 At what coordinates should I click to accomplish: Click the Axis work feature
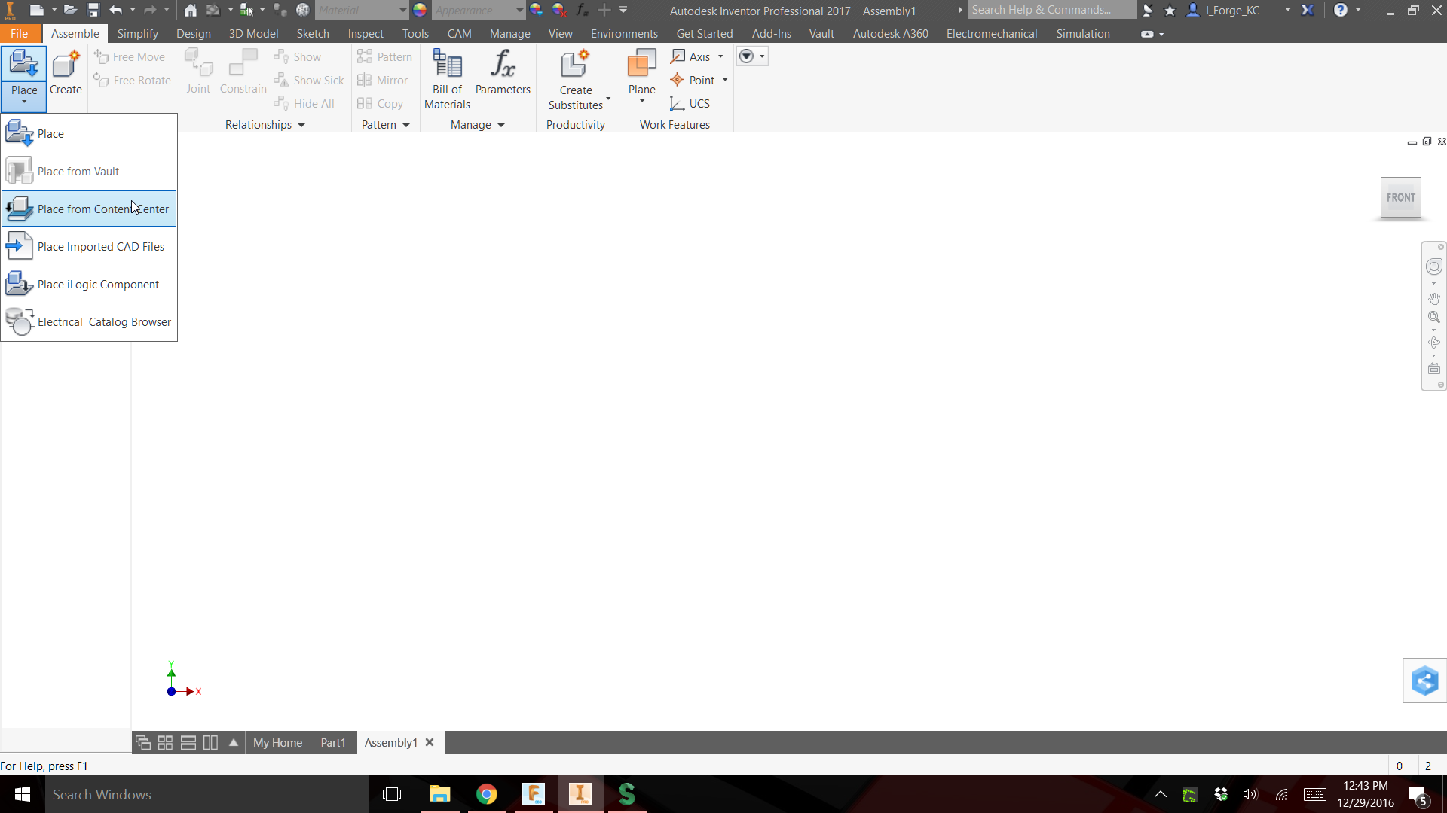[690, 56]
